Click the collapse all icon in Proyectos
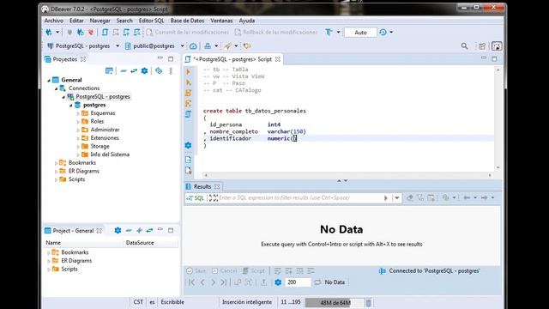The width and height of the screenshot is (549, 309). [124, 70]
